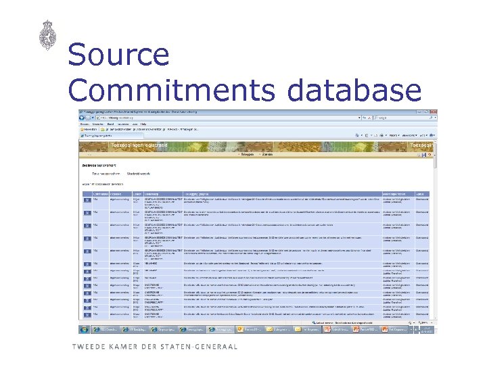Expand the Pagina dropdown in command bar
Screen dimensions: 487x365
394,136
